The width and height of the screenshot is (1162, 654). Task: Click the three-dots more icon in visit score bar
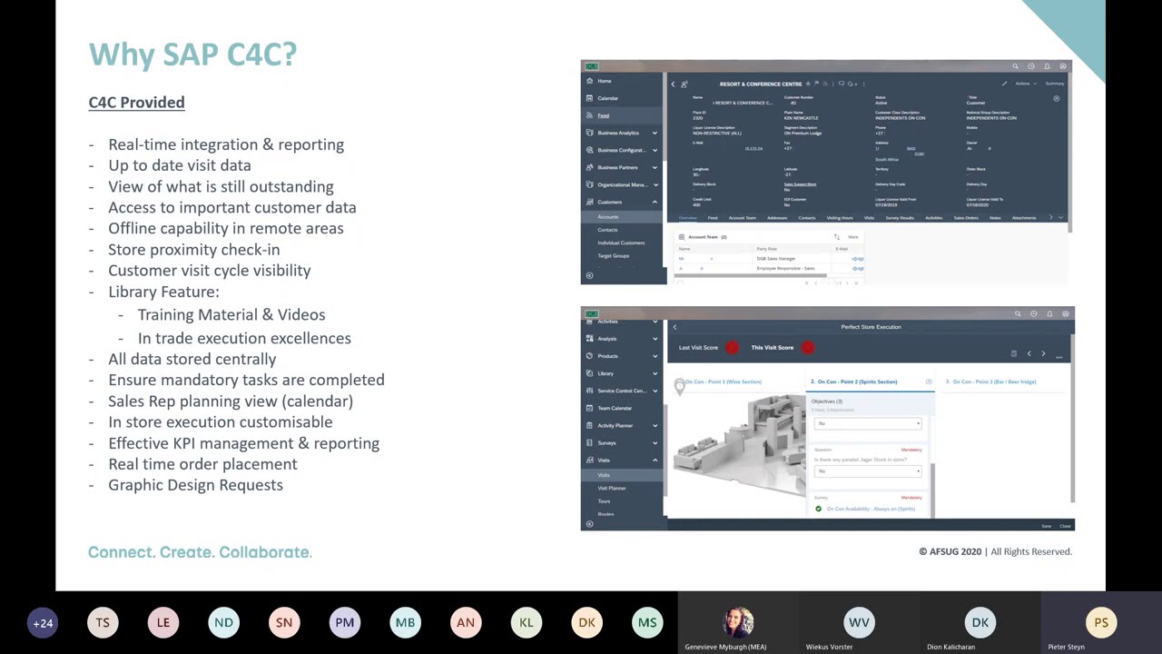1059,357
